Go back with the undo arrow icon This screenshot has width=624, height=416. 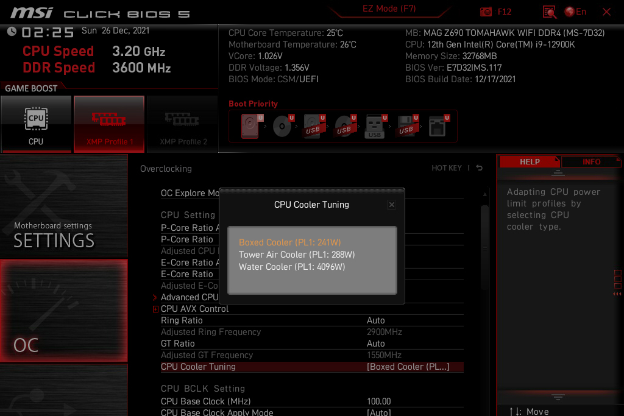480,168
